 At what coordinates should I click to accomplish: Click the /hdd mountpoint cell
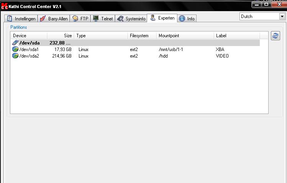pos(163,56)
